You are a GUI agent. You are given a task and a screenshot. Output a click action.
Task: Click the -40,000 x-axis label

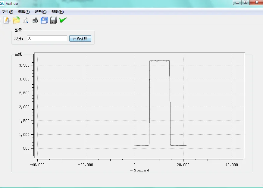point(37,165)
